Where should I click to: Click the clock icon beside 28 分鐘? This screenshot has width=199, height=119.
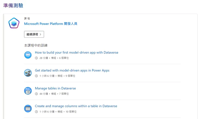(x=37, y=58)
